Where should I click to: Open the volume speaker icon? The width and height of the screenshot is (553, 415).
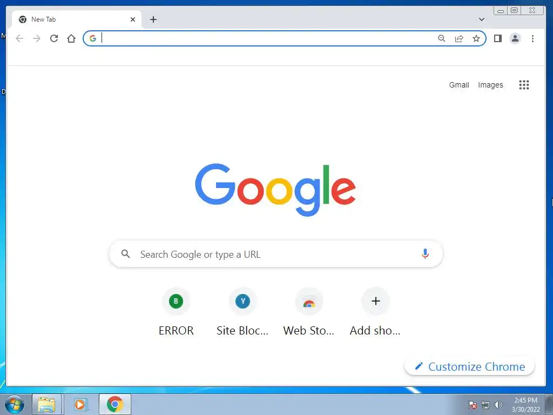click(498, 405)
